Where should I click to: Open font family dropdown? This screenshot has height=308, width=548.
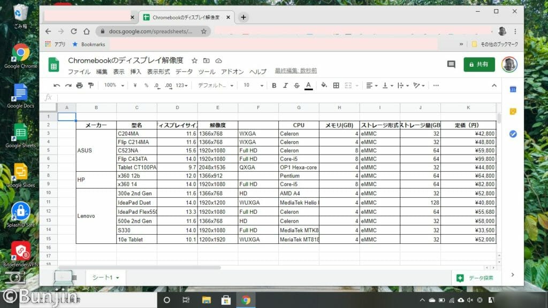[x=215, y=86]
